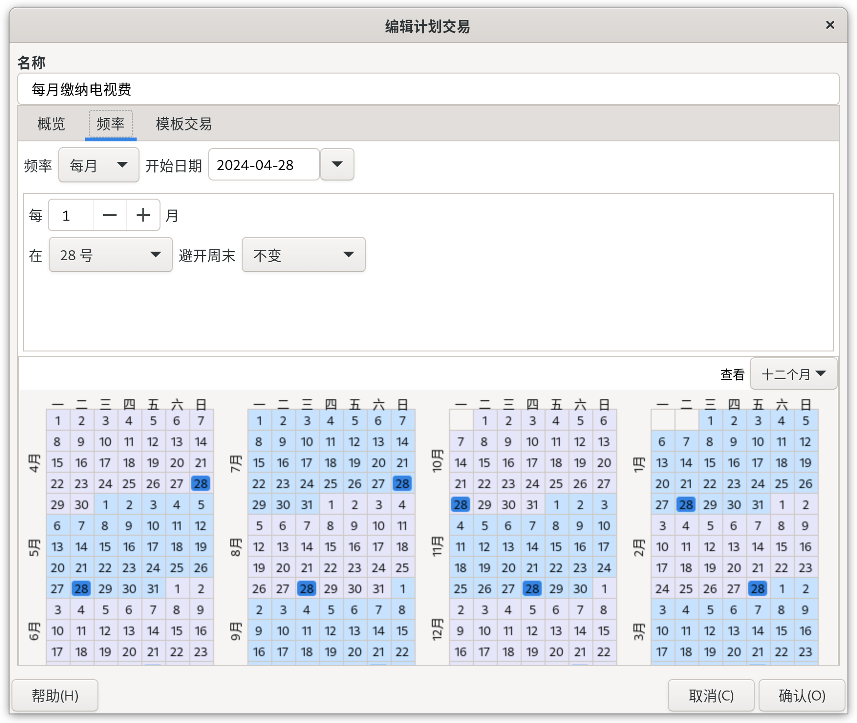Click highlighted 28 in July calendar

pyautogui.click(x=402, y=484)
